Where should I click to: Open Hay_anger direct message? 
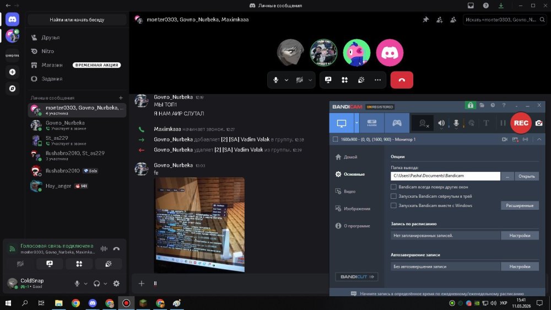(77, 186)
